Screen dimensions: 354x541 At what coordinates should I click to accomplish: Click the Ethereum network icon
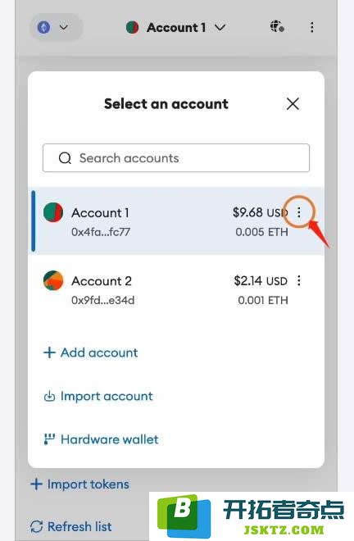point(43,27)
